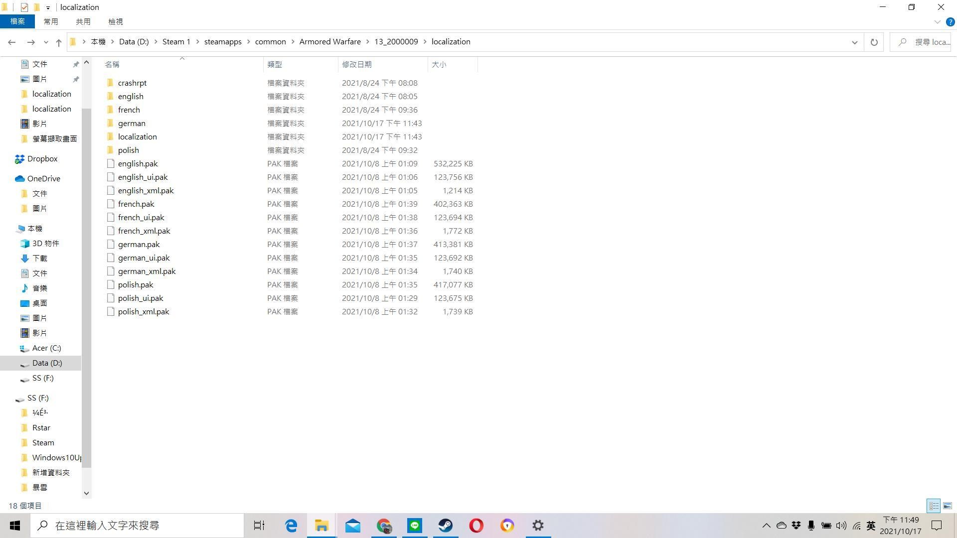Navigate to Armored Warfare in breadcrumb
The height and width of the screenshot is (538, 957).
click(x=330, y=42)
